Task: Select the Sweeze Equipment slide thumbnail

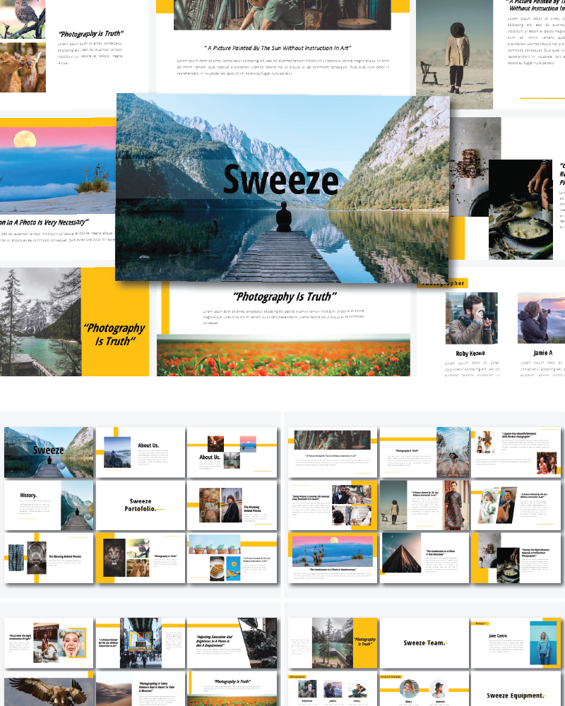Action: (x=516, y=695)
